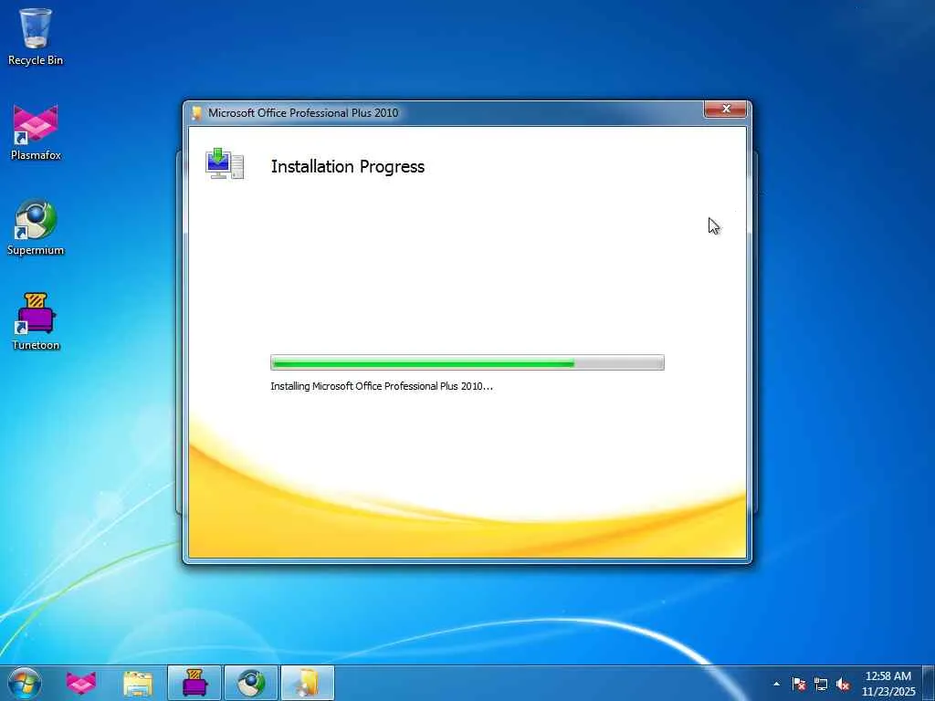Click the green installation progress bar
The height and width of the screenshot is (701, 935).
(467, 362)
